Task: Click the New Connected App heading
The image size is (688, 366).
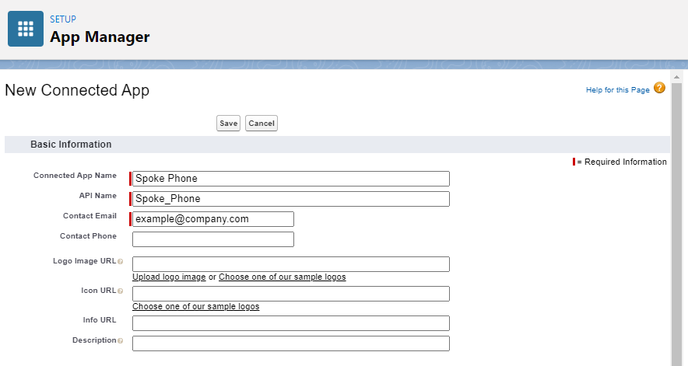Action: (x=77, y=90)
